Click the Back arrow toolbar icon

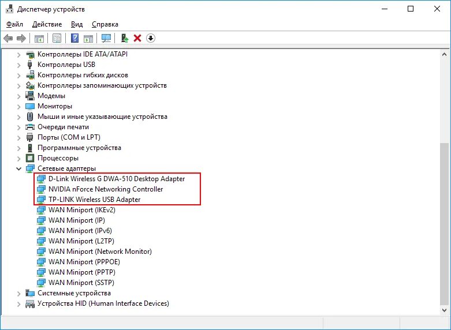(x=8, y=38)
